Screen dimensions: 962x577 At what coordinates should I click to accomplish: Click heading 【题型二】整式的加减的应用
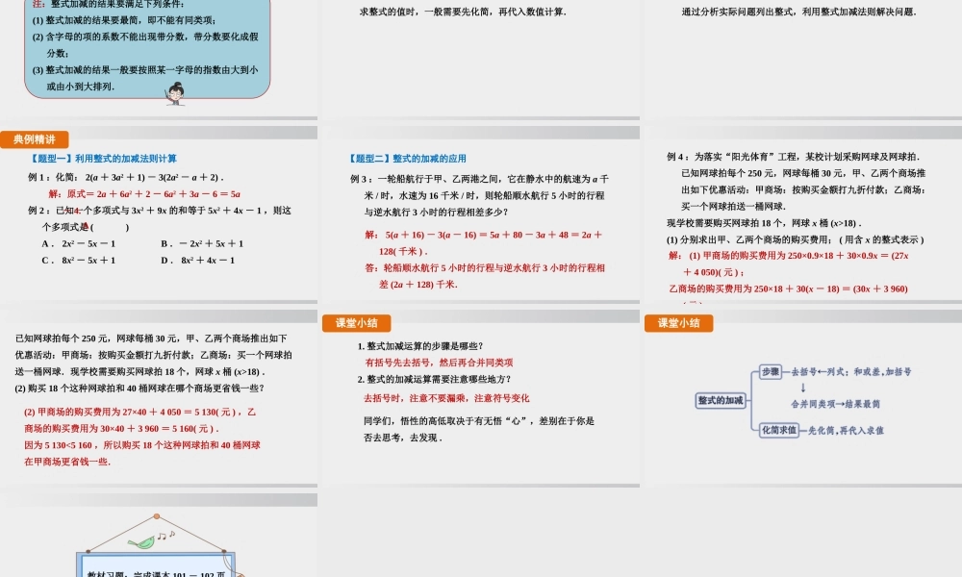pyautogui.click(x=408, y=159)
